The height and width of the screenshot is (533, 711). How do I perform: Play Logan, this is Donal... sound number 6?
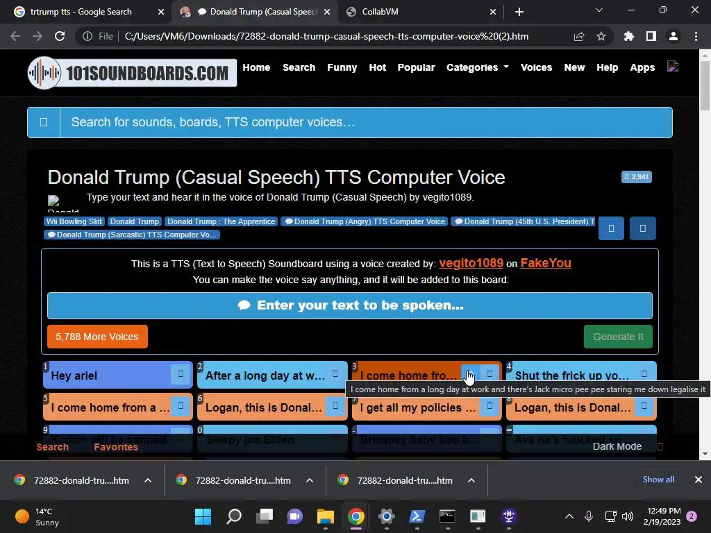261,407
